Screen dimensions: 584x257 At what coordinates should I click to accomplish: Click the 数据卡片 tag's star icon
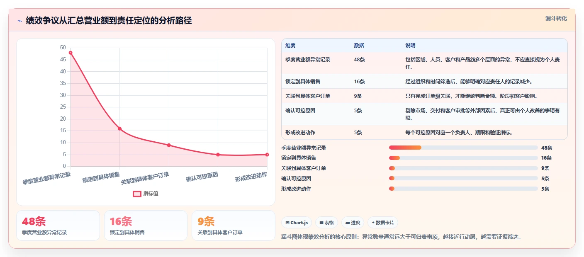pos(373,223)
